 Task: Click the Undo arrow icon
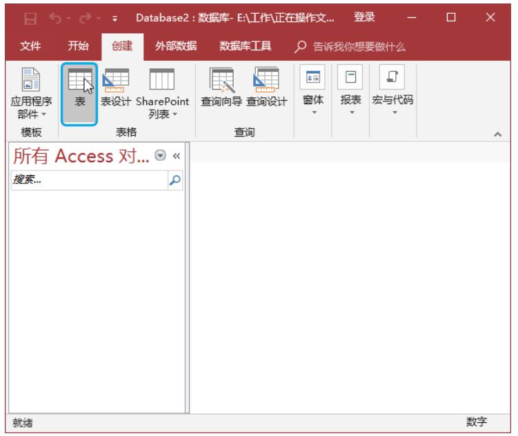(x=55, y=18)
